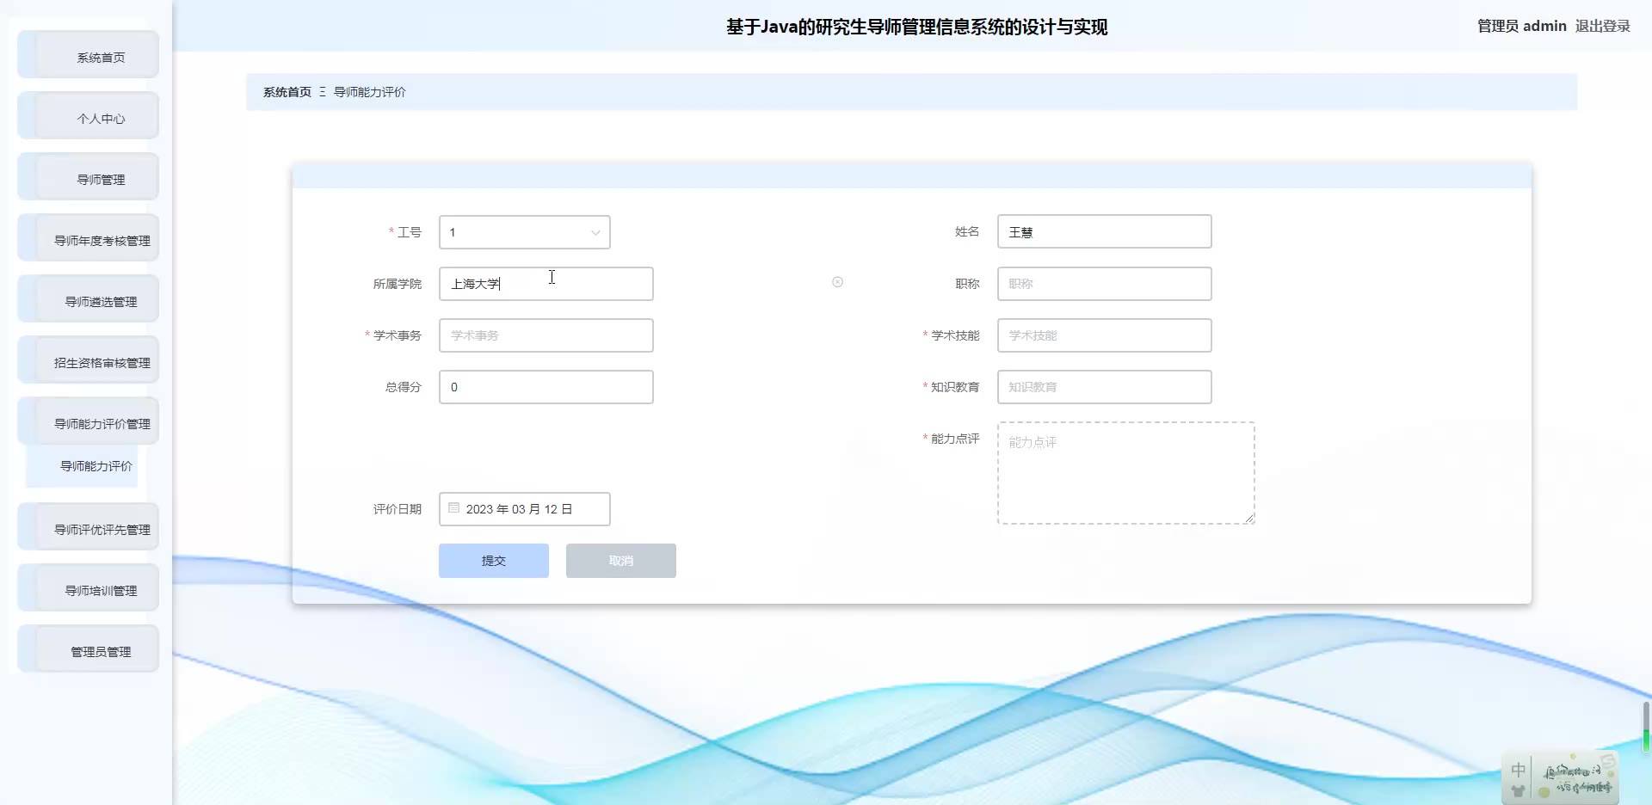
Task: Click the 总得分 input field
Action: [546, 387]
